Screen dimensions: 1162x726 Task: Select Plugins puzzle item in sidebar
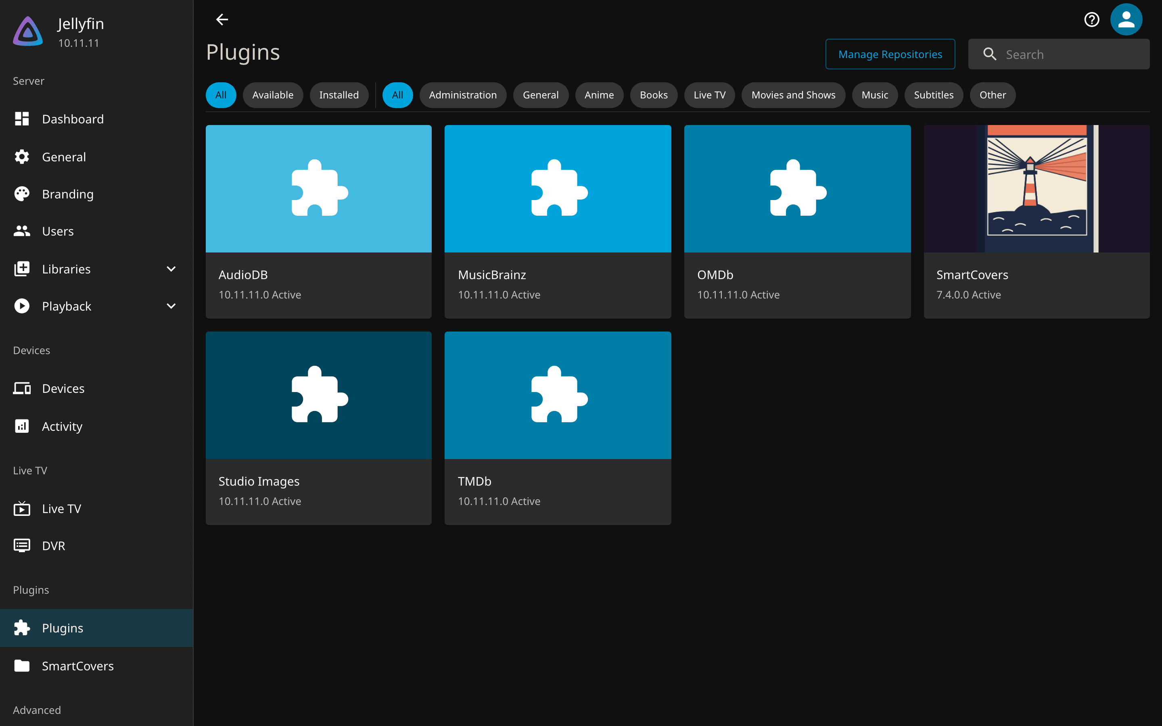tap(96, 628)
